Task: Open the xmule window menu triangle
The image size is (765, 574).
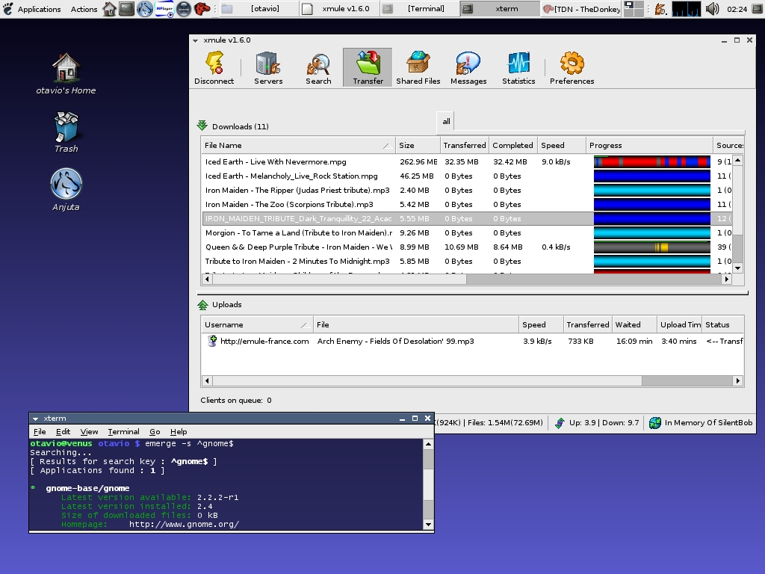Action: pyautogui.click(x=195, y=40)
